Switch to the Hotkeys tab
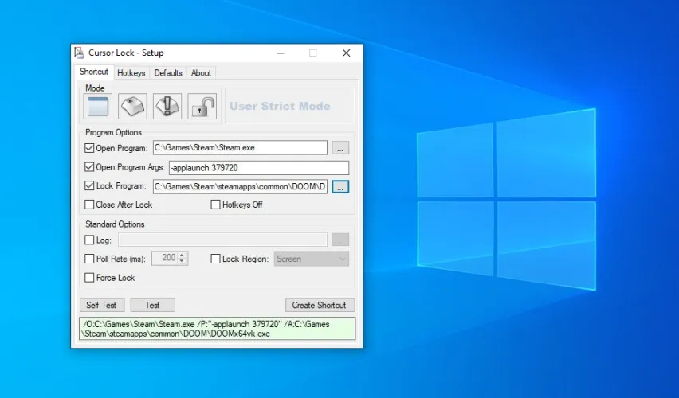The width and height of the screenshot is (679, 398). pyautogui.click(x=131, y=73)
